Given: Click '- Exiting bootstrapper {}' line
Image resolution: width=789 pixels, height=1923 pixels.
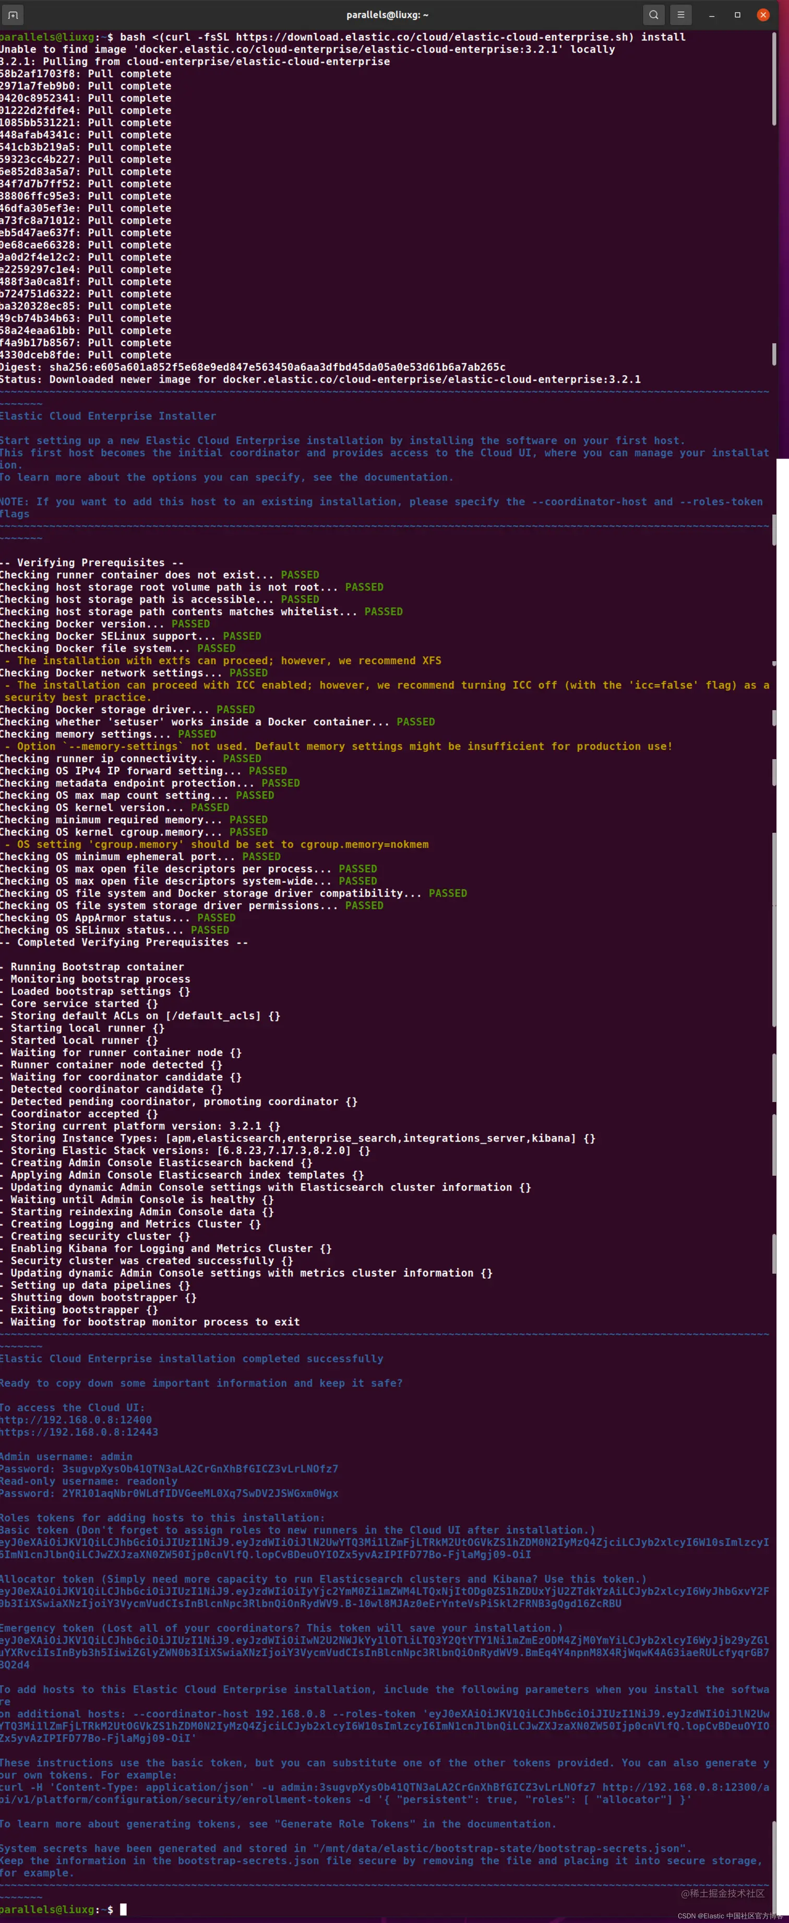Looking at the screenshot, I should tap(79, 1309).
